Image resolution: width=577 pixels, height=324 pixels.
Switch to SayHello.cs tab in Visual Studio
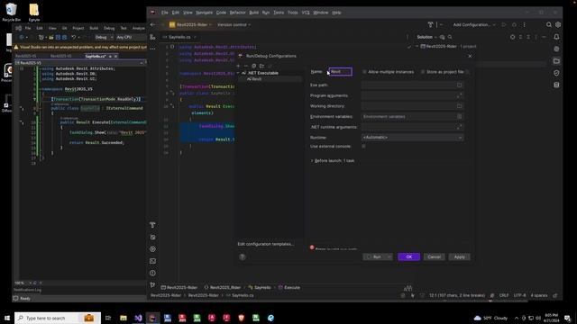96,56
